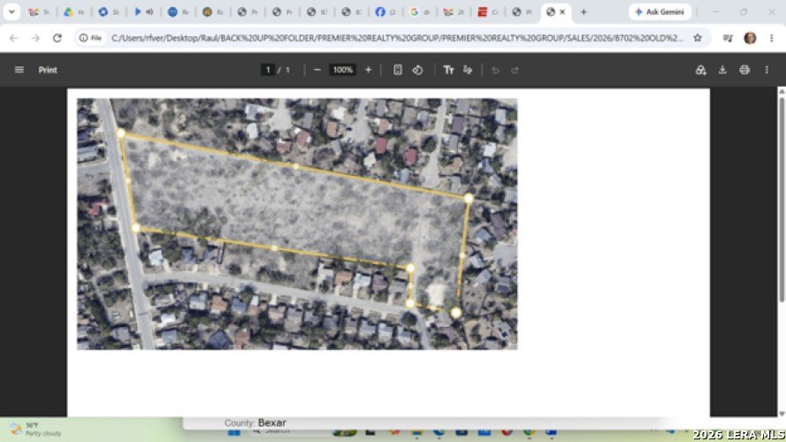Go back in browser history
Viewport: 786px width, 442px height.
point(13,38)
